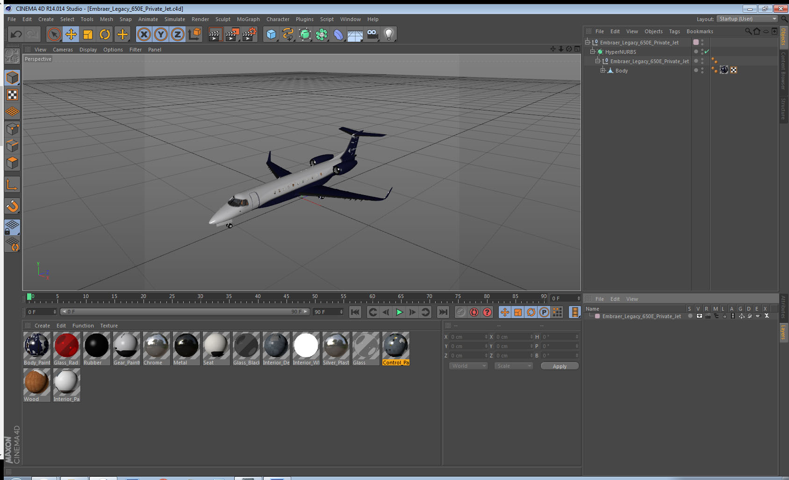This screenshot has width=789, height=480.
Task: Select the Glass_Rad red material
Action: pyautogui.click(x=67, y=349)
